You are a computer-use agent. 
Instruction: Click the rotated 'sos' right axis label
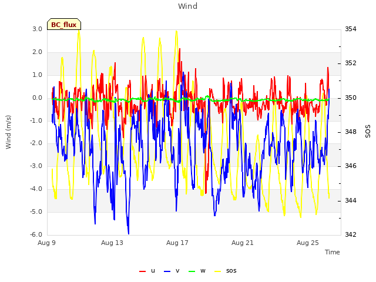[368, 132]
